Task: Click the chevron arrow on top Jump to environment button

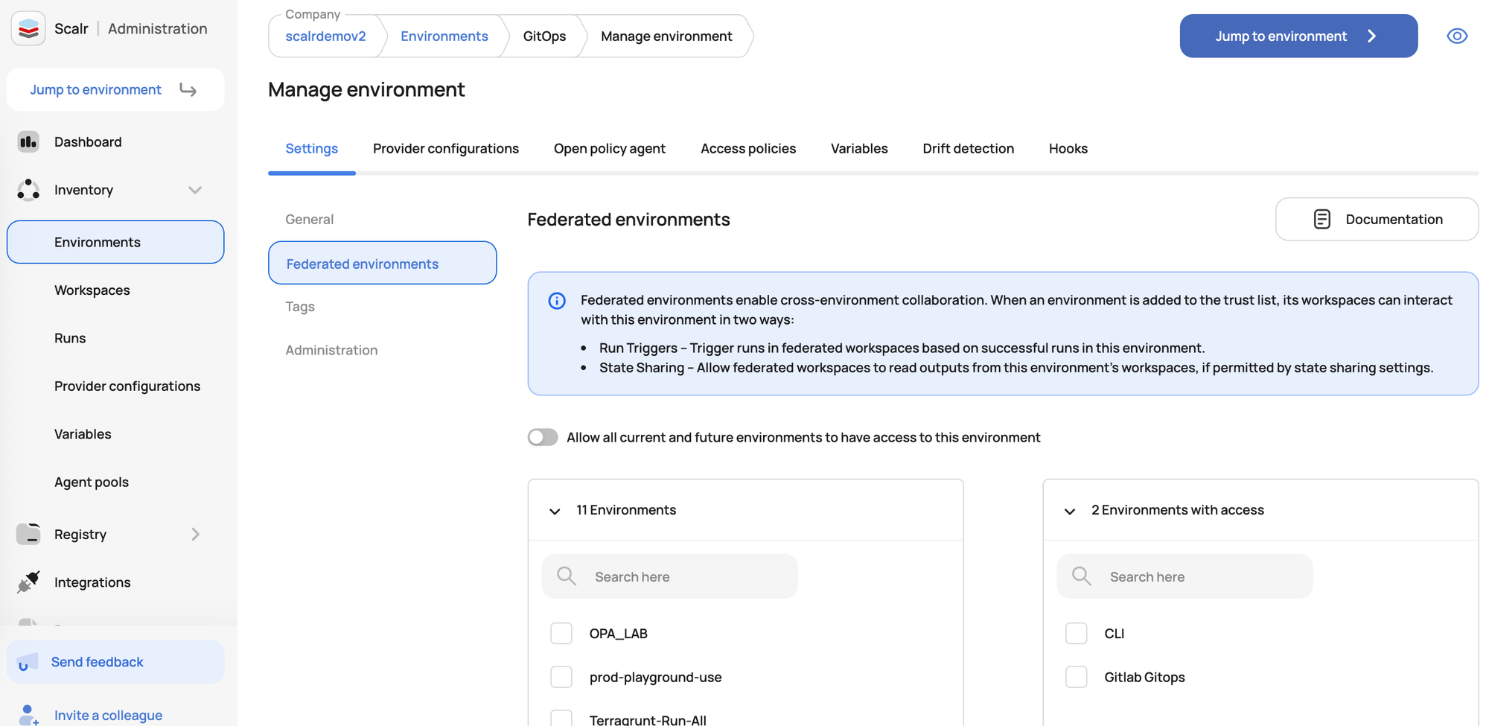Action: 1372,36
